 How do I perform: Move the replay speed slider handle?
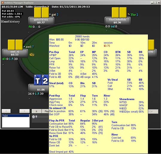tap(36, 117)
